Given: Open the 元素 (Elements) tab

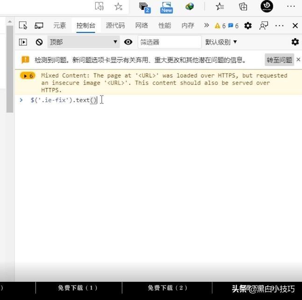Looking at the screenshot, I should click(x=59, y=26).
